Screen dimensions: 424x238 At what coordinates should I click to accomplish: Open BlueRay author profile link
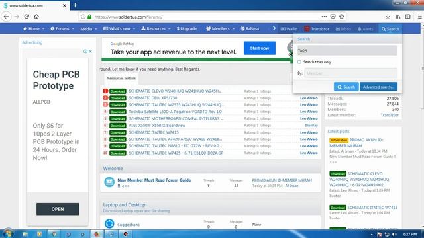pos(311,126)
